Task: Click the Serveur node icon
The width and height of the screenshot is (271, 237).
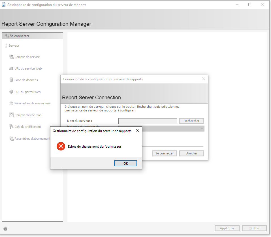Action: (6, 46)
